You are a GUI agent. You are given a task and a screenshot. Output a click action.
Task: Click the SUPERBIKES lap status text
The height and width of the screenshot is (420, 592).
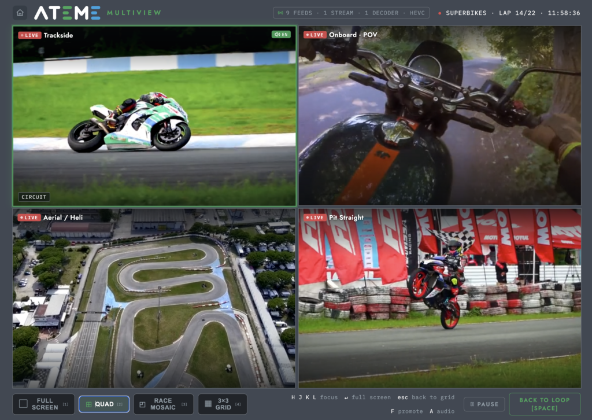(x=513, y=13)
